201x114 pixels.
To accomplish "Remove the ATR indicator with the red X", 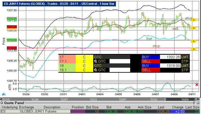I will (x=197, y=84).
